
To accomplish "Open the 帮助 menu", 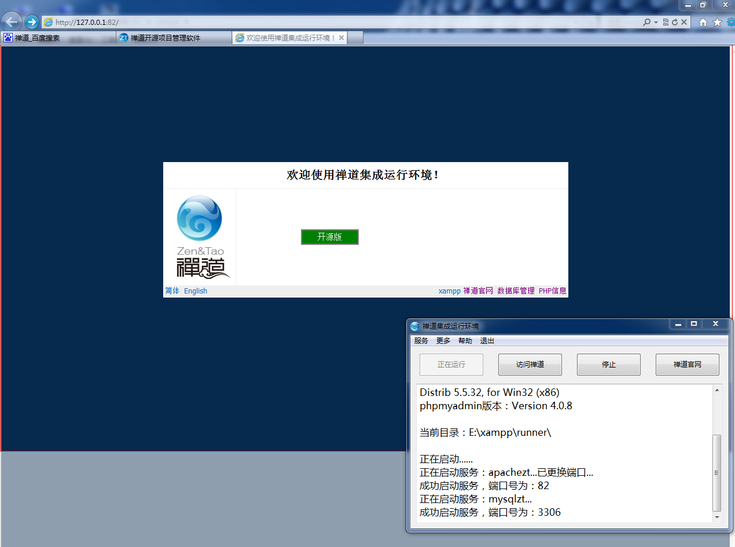I will [465, 341].
